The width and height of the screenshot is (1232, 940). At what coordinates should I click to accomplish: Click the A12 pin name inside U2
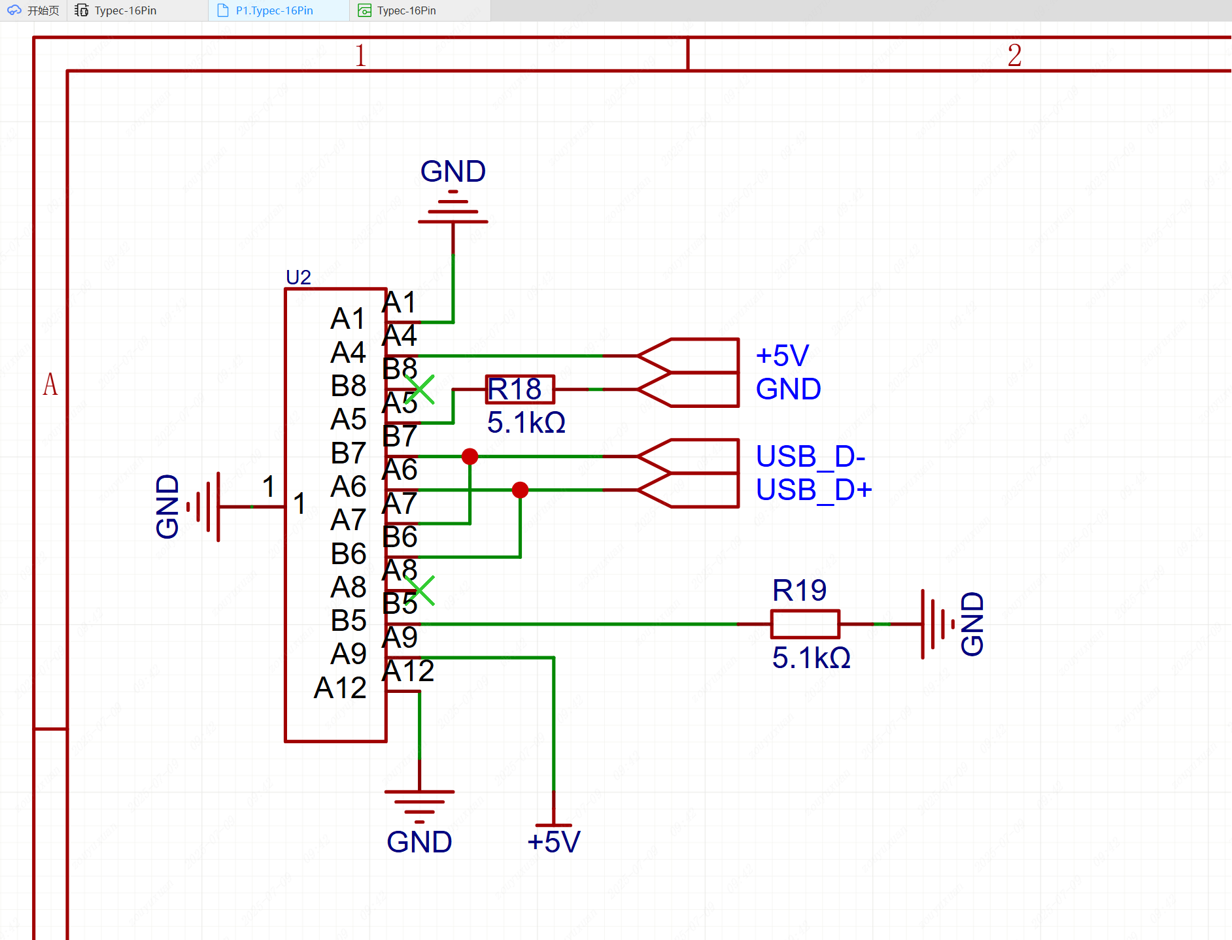pyautogui.click(x=339, y=688)
